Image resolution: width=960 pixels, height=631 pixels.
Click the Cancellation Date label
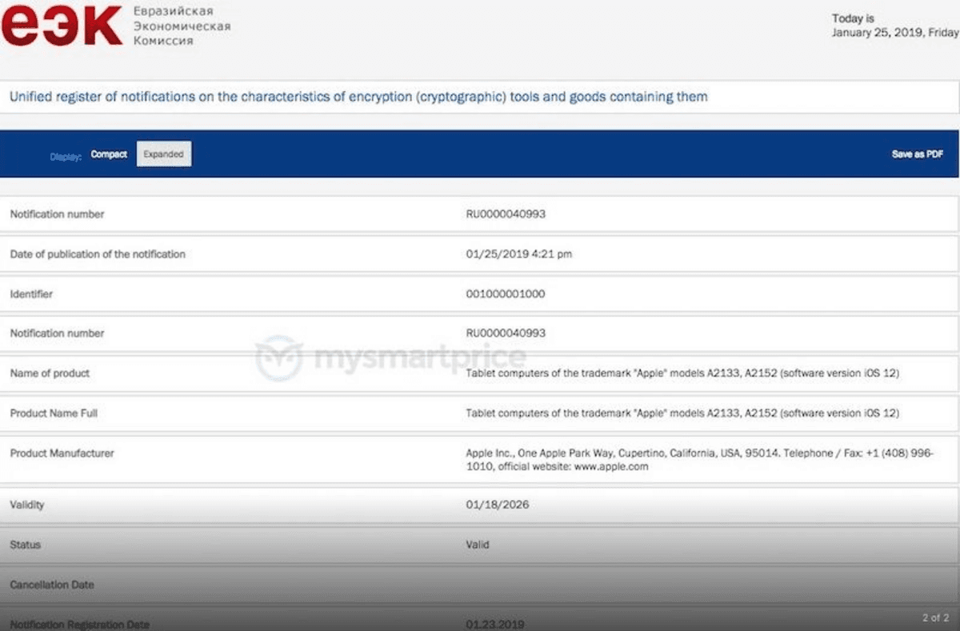pyautogui.click(x=52, y=585)
